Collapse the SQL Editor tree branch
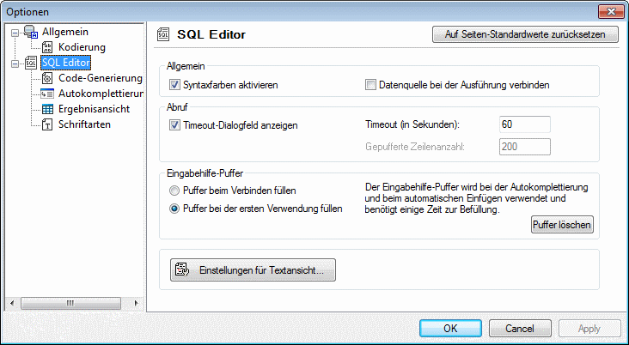Image resolution: width=629 pixels, height=345 pixels. pos(14,63)
